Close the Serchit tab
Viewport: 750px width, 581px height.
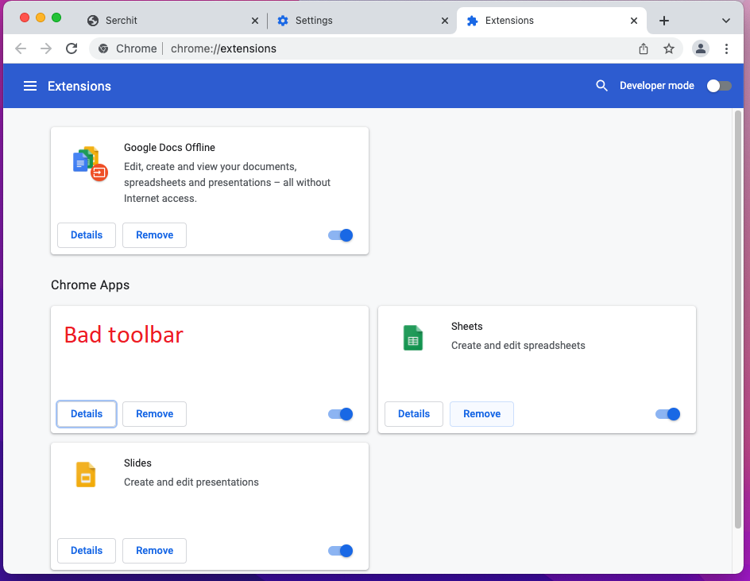pos(255,21)
